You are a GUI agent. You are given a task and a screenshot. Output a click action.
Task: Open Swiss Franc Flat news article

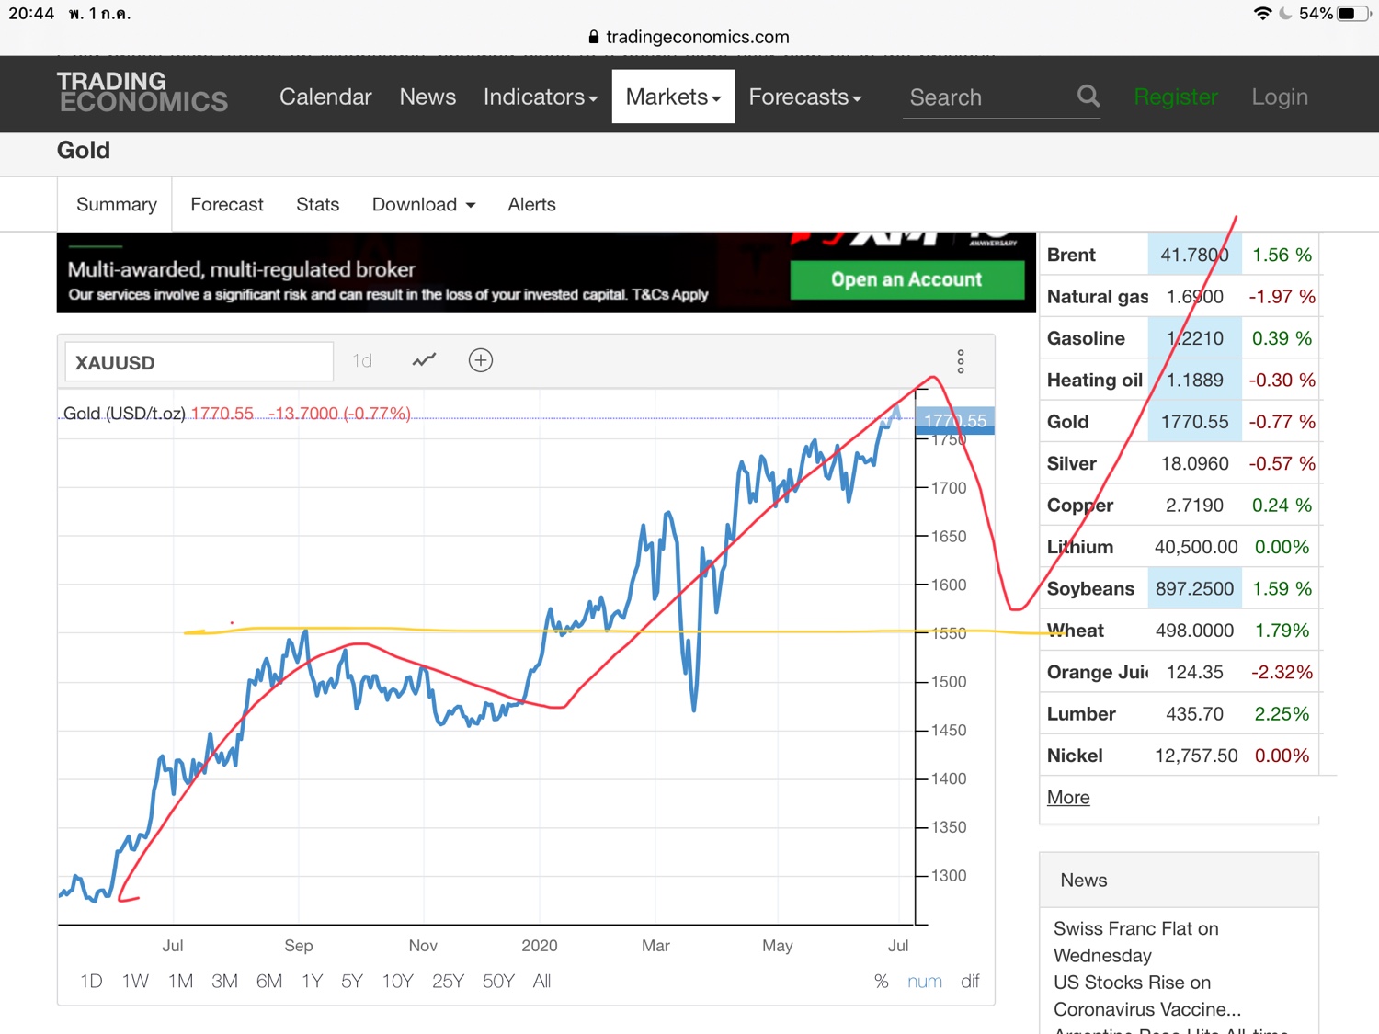pyautogui.click(x=1136, y=942)
